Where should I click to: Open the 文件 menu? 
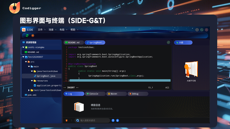pos(41,30)
